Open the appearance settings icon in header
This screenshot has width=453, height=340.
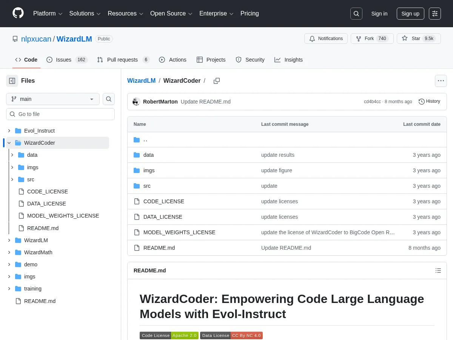pyautogui.click(x=435, y=14)
